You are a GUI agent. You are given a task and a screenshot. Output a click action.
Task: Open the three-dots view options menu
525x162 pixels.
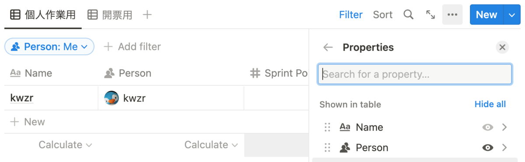[x=452, y=15]
